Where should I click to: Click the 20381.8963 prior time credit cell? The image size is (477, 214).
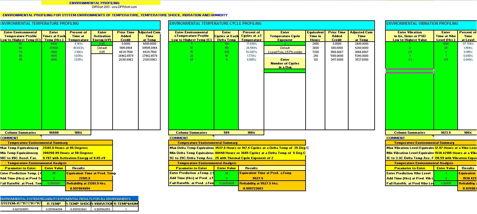pyautogui.click(x=125, y=59)
